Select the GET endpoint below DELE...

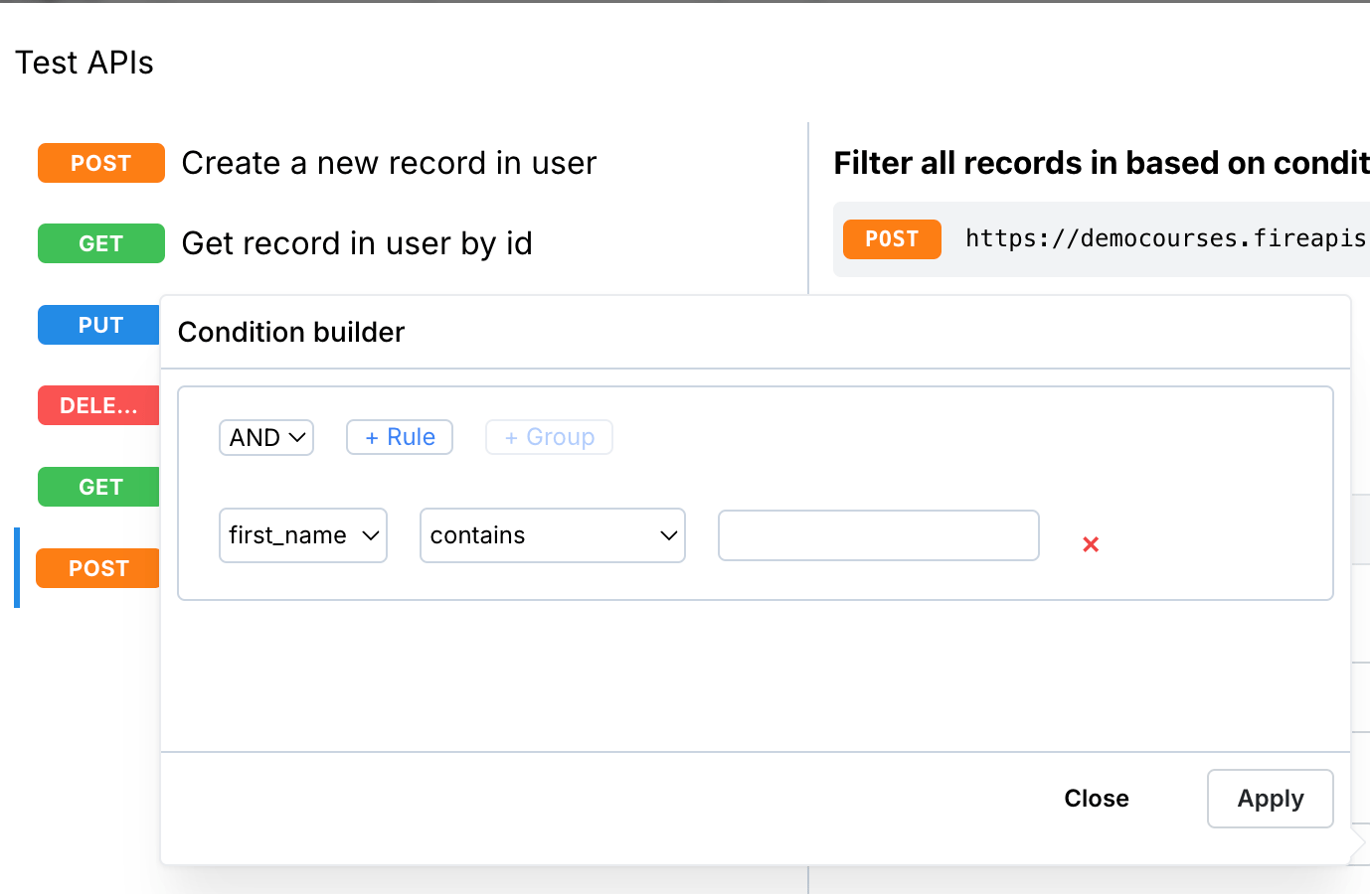point(98,487)
